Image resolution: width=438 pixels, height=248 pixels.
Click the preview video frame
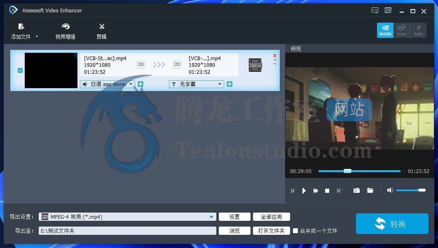pyautogui.click(x=360, y=108)
